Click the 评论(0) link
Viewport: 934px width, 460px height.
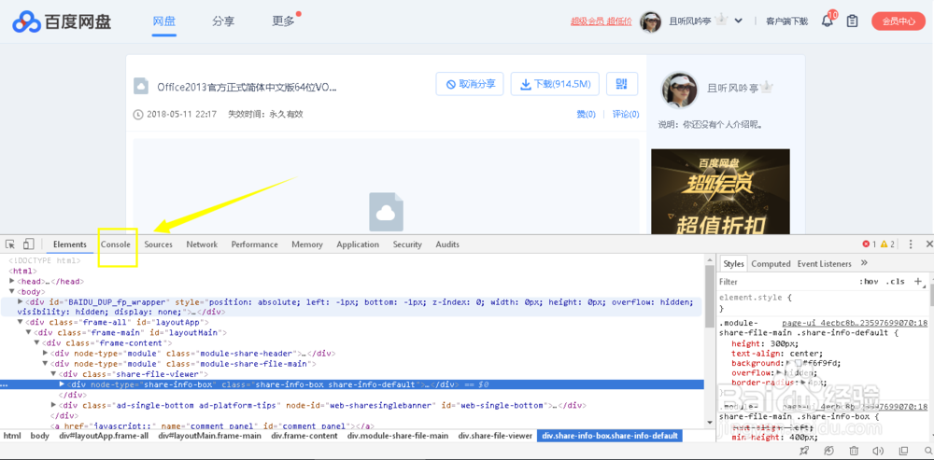[626, 114]
